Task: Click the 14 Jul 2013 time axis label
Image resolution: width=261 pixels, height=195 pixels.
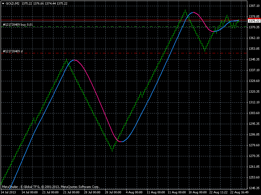Action: [8, 192]
